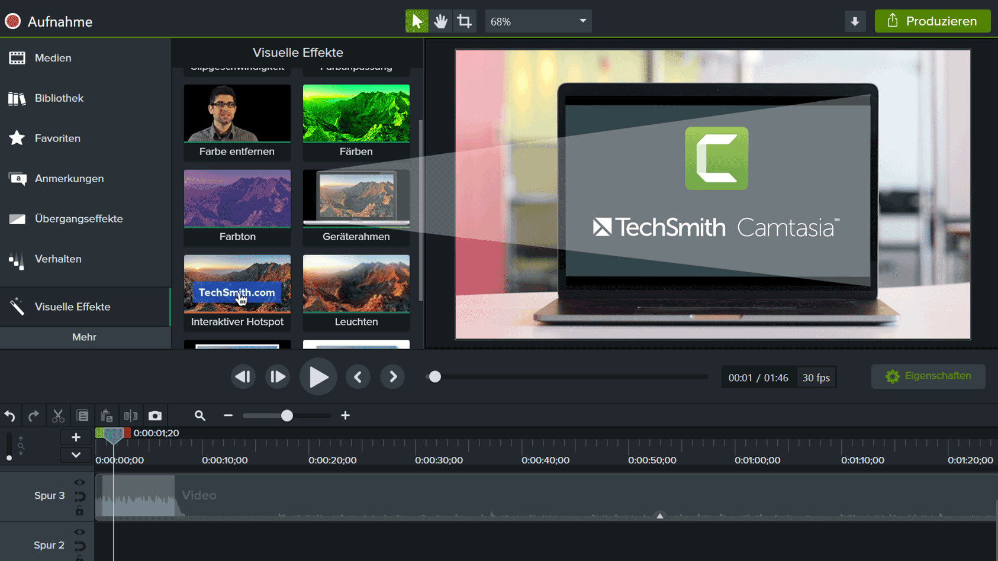Open the Bibliothek panel
Viewport: 998px width, 561px height.
click(x=59, y=98)
